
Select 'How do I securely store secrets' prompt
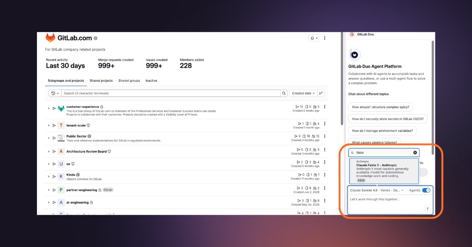[x=389, y=119]
